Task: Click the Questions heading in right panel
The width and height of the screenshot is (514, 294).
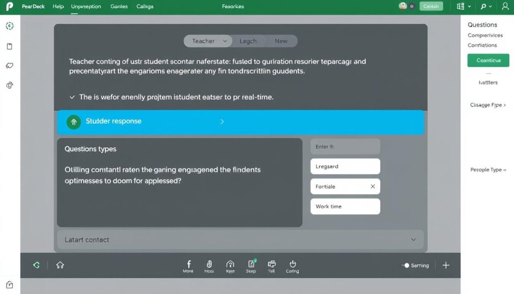Action: tap(482, 25)
